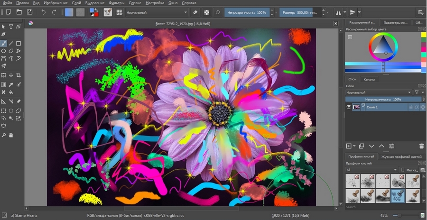This screenshot has width=427, height=220.
Task: Hide Слой 1 with eye icon
Action: tap(349, 107)
